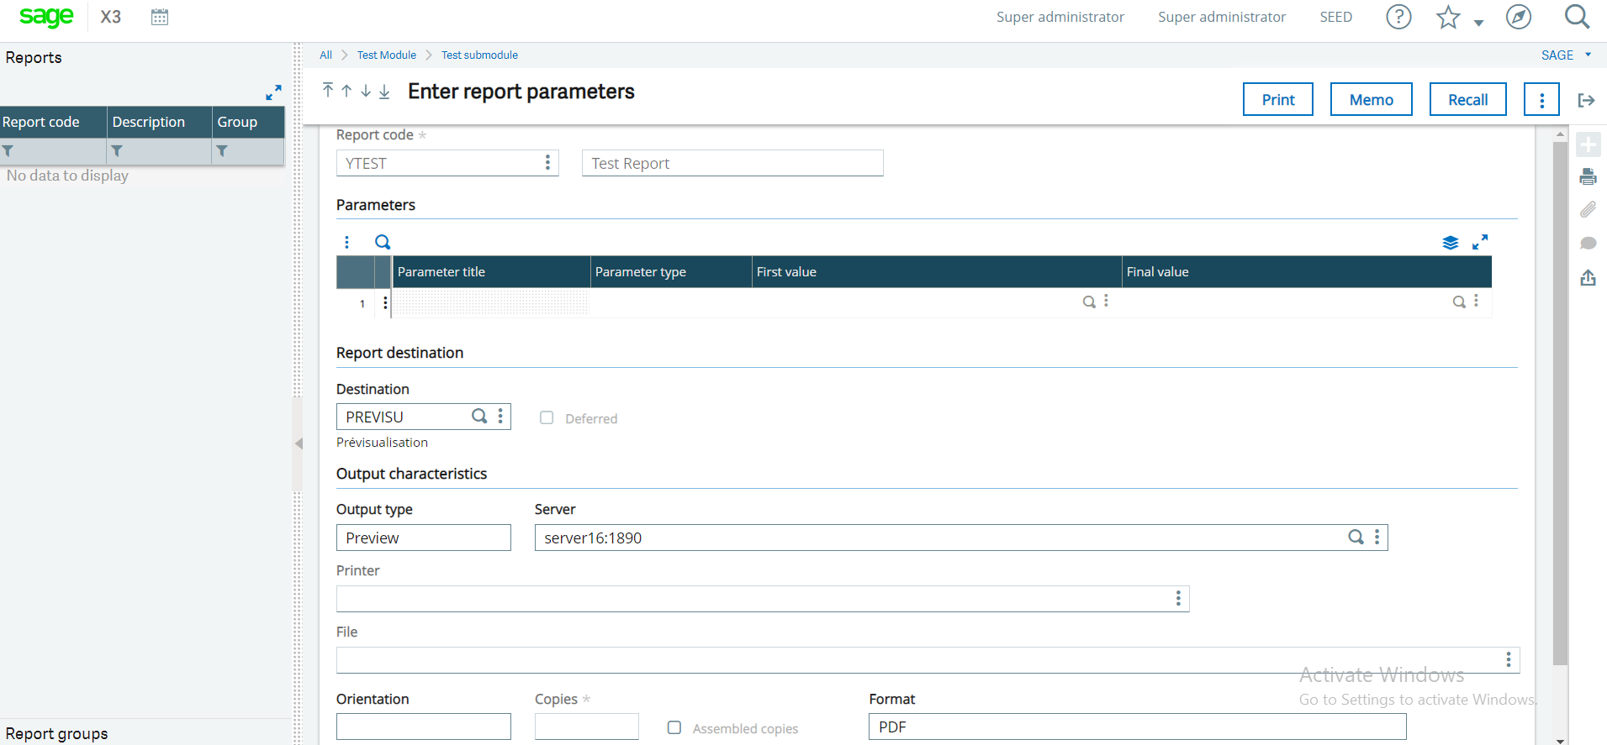The image size is (1607, 745).
Task: Open the compass navigation icon
Action: (1519, 17)
